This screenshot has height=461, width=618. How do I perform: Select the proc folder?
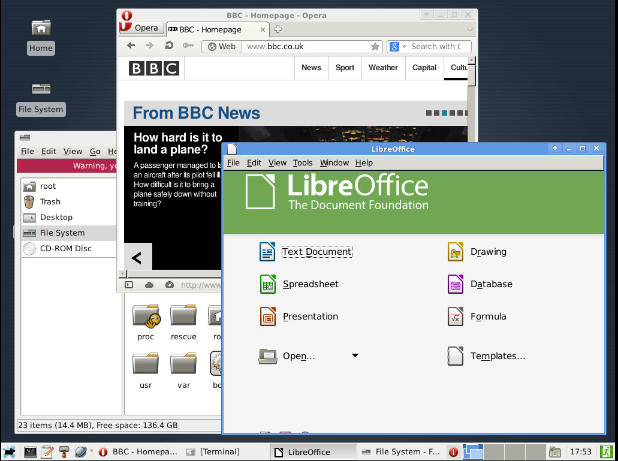click(x=146, y=323)
